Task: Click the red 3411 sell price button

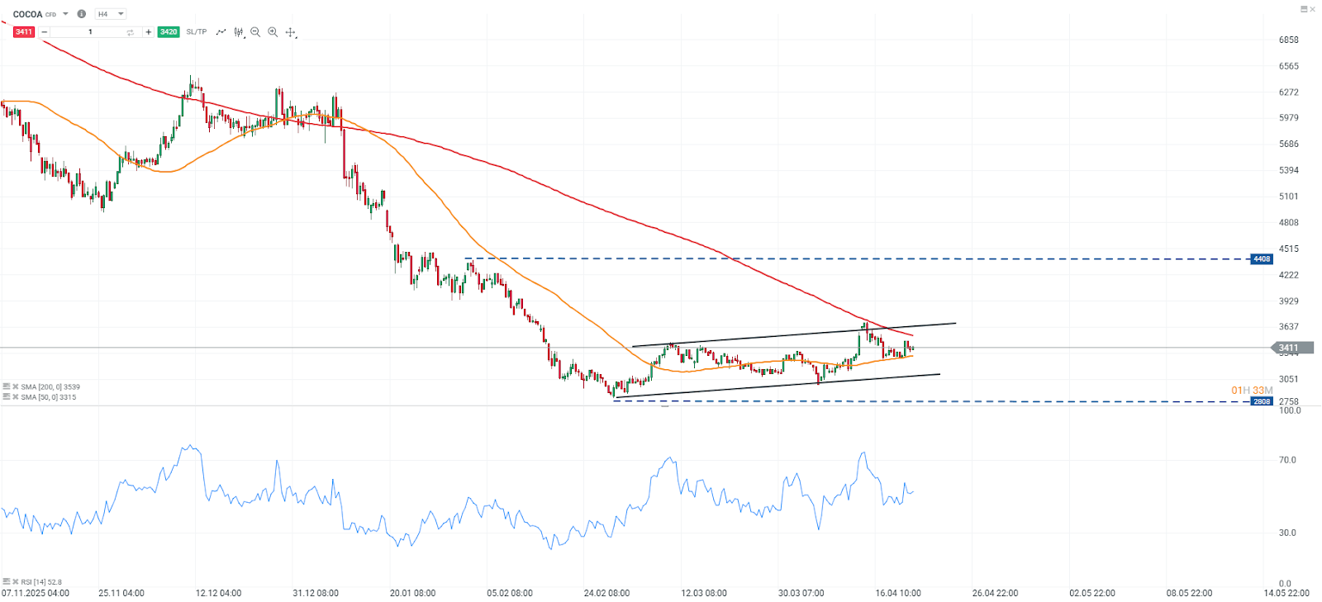Action: tap(23, 32)
